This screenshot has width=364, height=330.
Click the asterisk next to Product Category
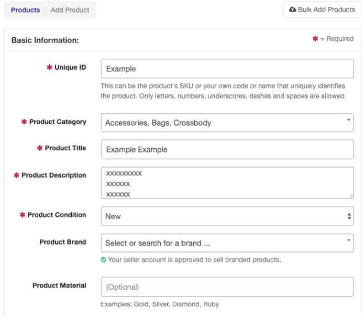24,122
